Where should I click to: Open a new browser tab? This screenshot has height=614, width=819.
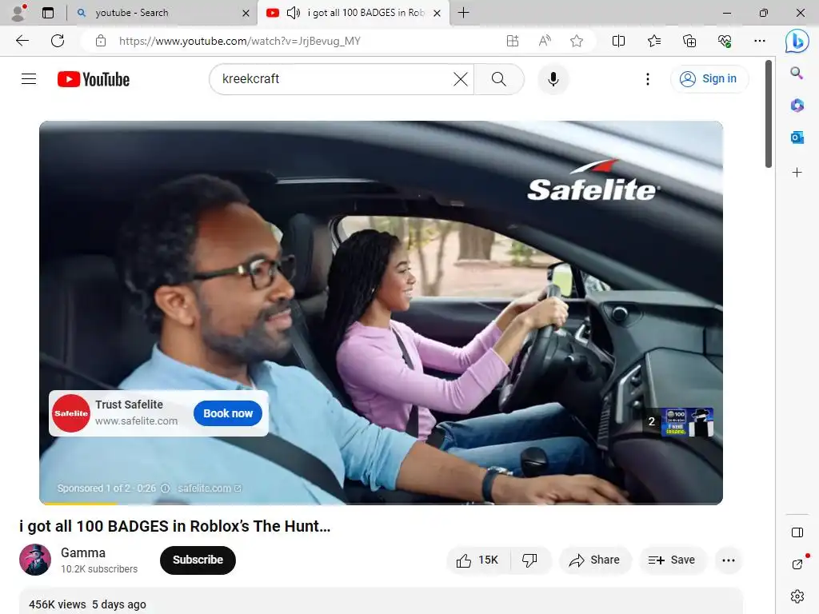click(x=463, y=13)
